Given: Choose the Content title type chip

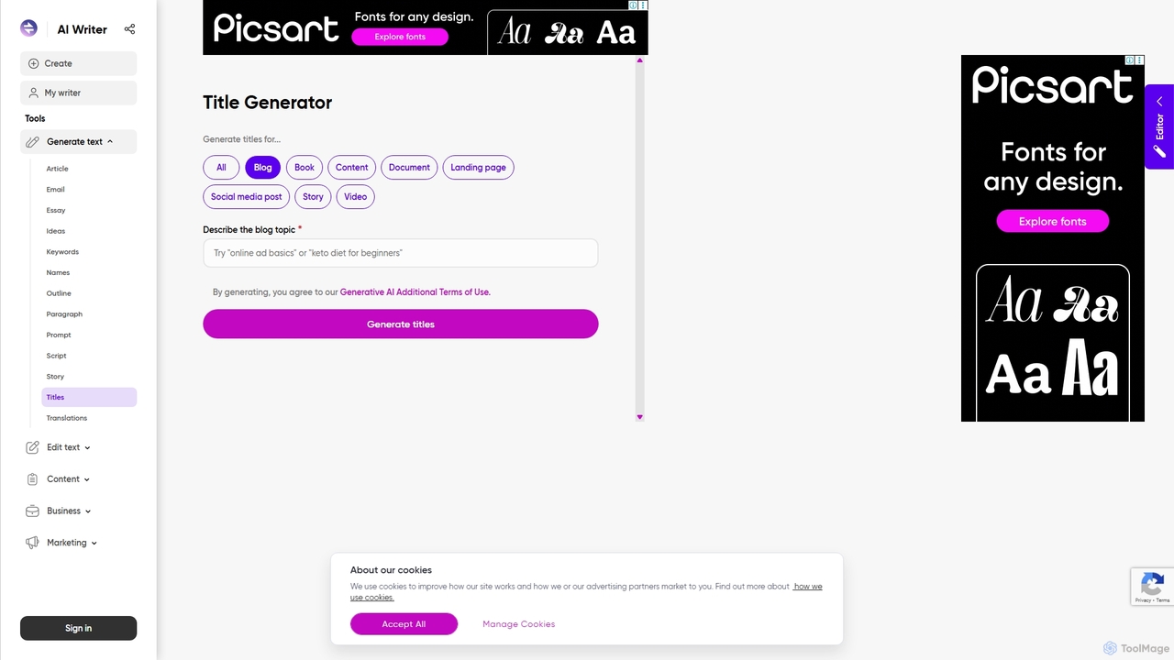Looking at the screenshot, I should coord(351,168).
